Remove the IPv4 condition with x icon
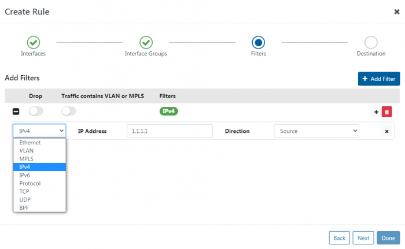The width and height of the screenshot is (405, 249). 386,131
